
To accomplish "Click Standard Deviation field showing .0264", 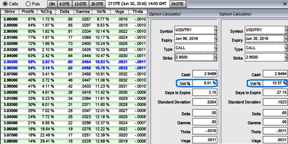I will point(205,102).
